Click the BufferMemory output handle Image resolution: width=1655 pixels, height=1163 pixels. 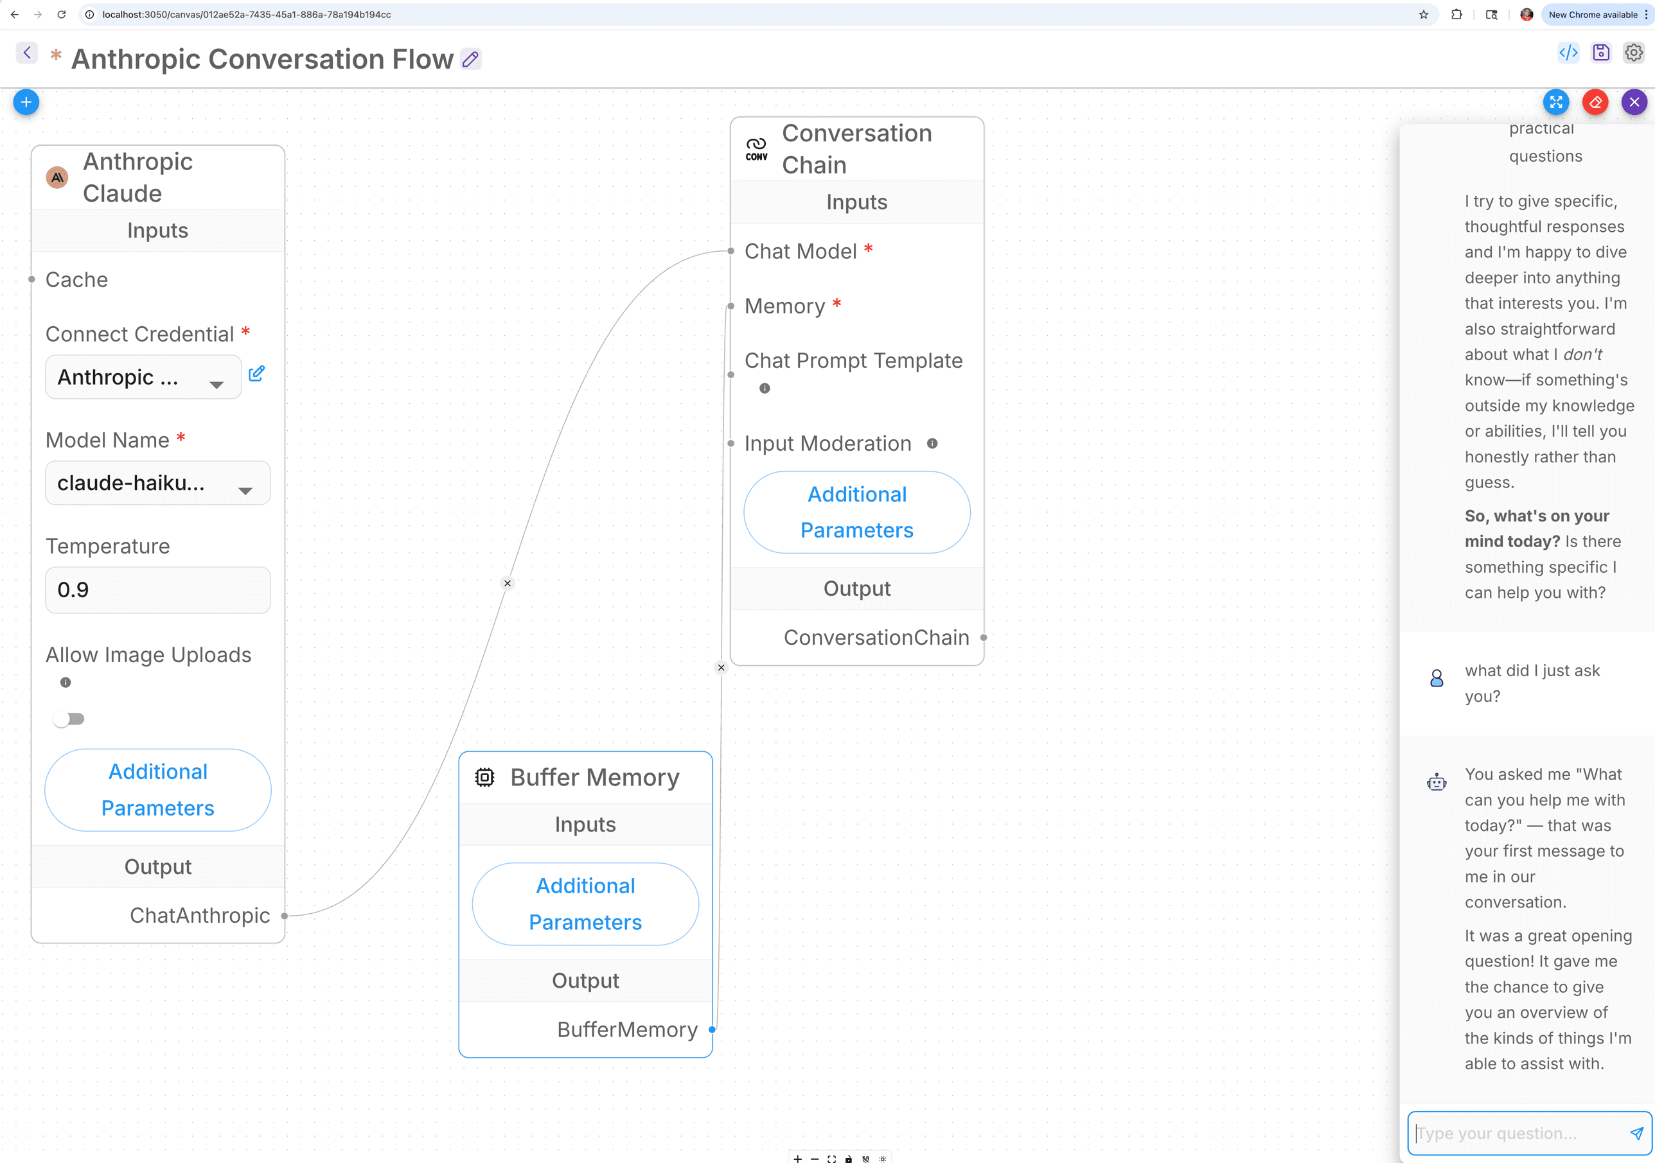pos(712,1029)
